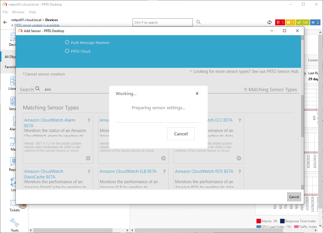This screenshot has width=323, height=233.
Task: Open Amazon CloudWatch ElastiCache BETA title
Action: tap(44, 174)
